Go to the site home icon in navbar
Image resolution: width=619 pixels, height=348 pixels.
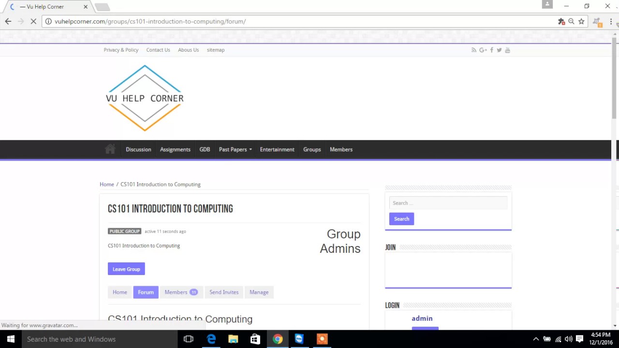point(110,149)
